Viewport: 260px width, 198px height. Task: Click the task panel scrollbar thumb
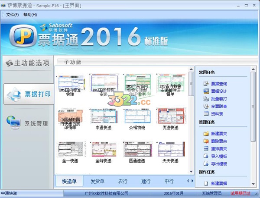pyautogui.click(x=253, y=107)
